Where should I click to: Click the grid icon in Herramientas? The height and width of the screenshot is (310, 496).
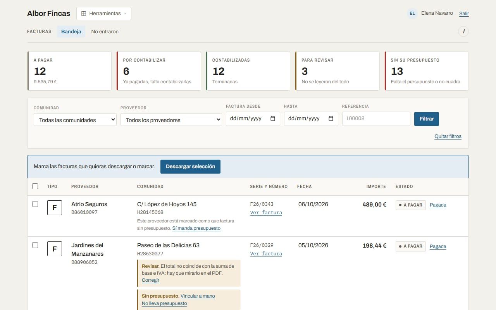pos(84,14)
